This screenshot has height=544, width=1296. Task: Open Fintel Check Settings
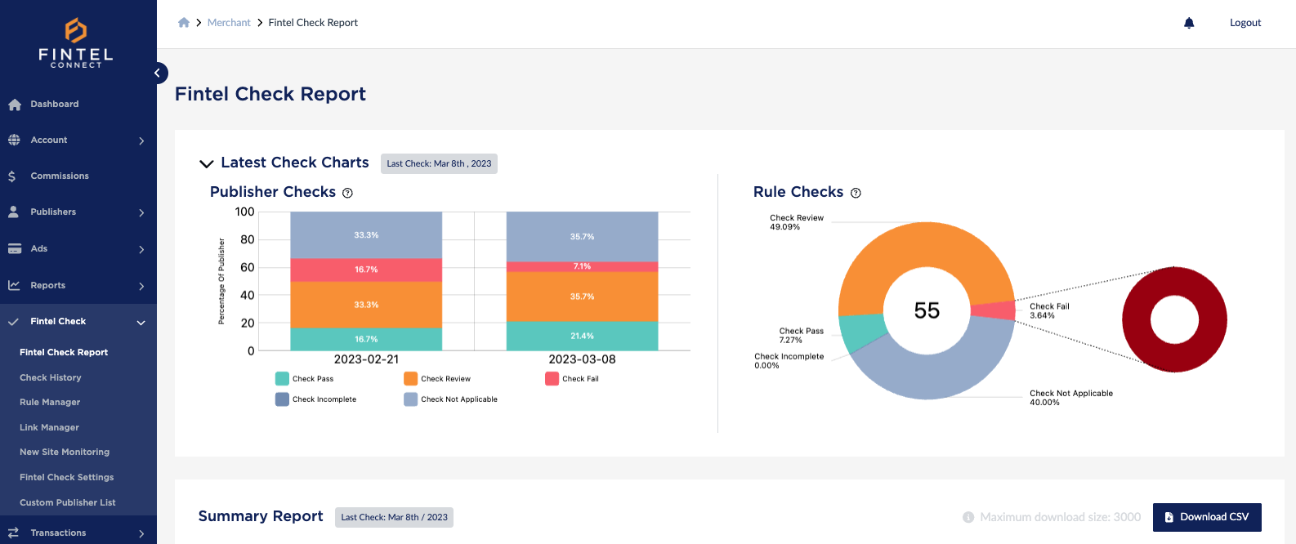[67, 478]
